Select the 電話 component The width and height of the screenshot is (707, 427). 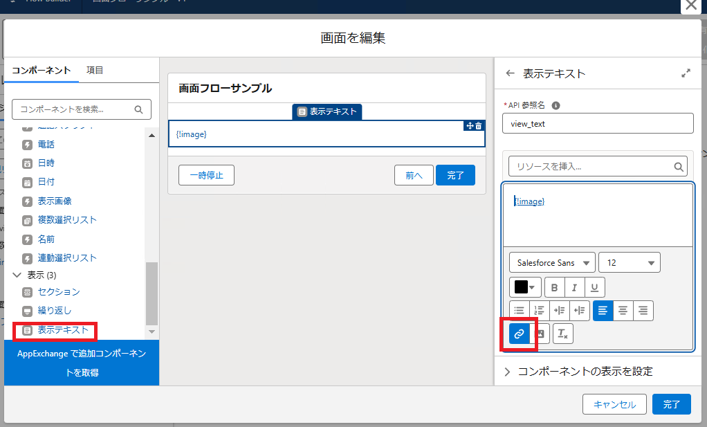[46, 144]
